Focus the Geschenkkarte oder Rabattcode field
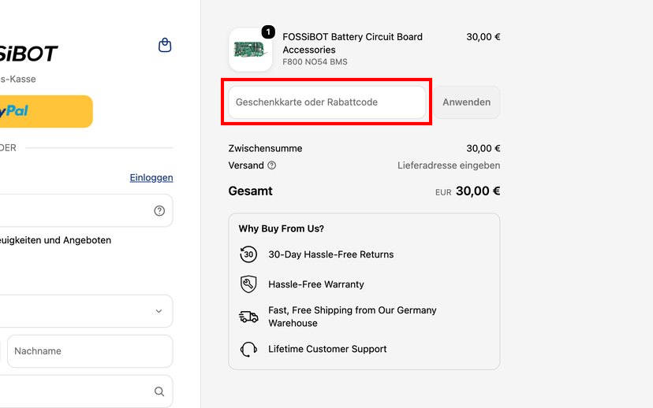The image size is (653, 408). pos(327,102)
